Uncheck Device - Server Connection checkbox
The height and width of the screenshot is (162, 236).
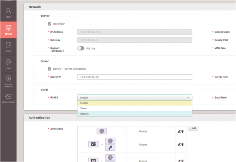[x=50, y=69]
